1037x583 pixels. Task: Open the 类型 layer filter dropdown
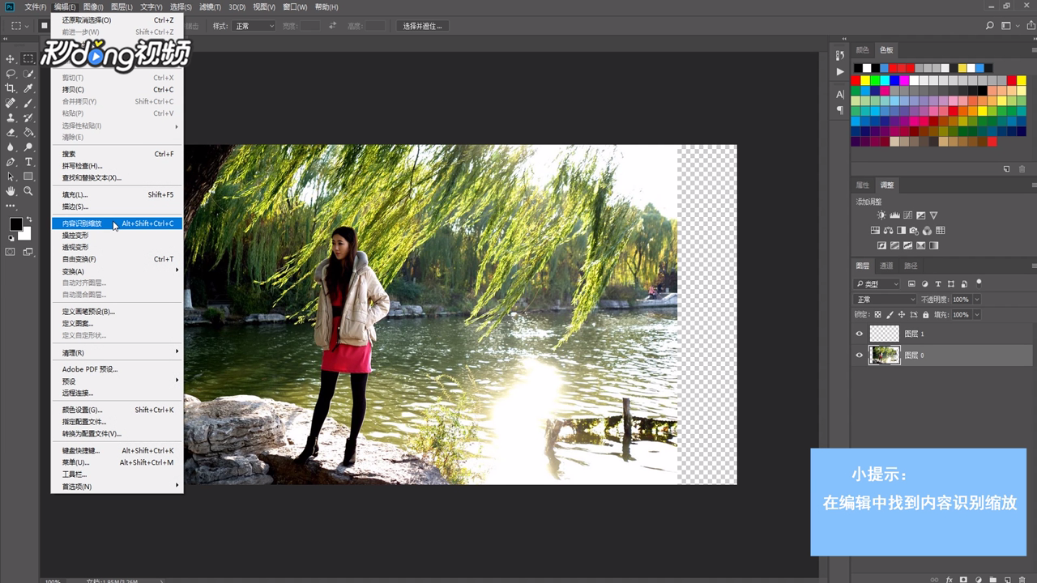click(x=877, y=284)
